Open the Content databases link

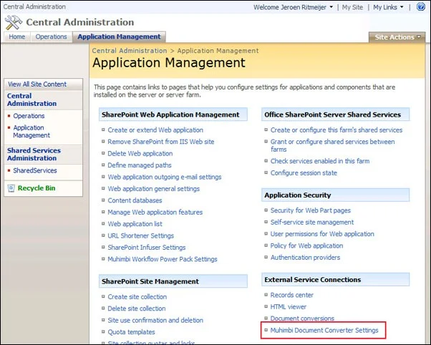tap(135, 200)
